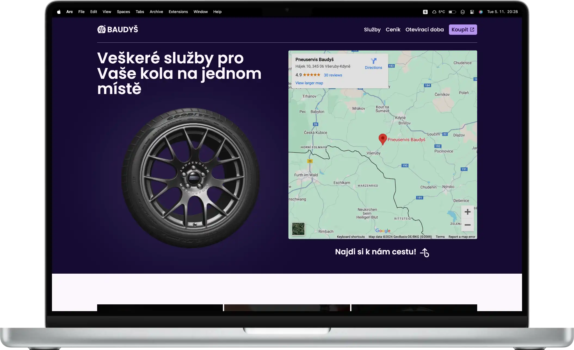Zoom out the map with minus button

tap(467, 225)
